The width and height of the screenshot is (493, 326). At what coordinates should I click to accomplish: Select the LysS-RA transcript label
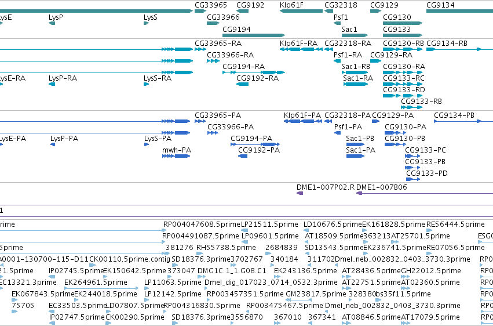(x=158, y=78)
